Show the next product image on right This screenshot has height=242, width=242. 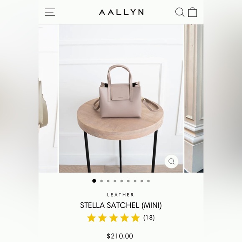point(194,98)
